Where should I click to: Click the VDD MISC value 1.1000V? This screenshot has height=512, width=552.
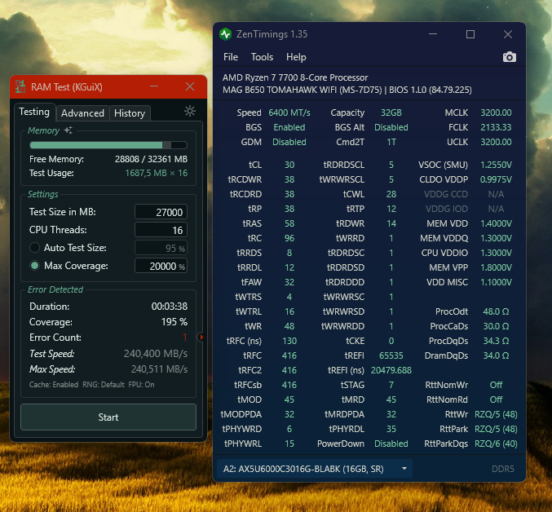tap(496, 283)
